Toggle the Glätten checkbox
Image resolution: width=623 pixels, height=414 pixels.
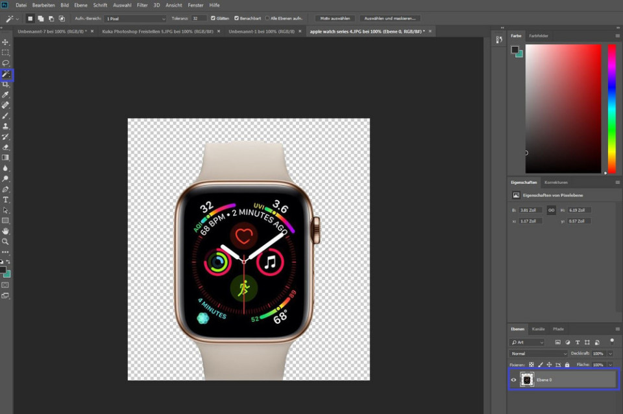point(213,18)
